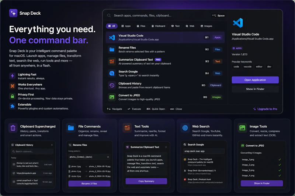Click the photo 1.jpg file icon
Image resolution: width=295 pixels, height=196 pixels.
[69, 167]
